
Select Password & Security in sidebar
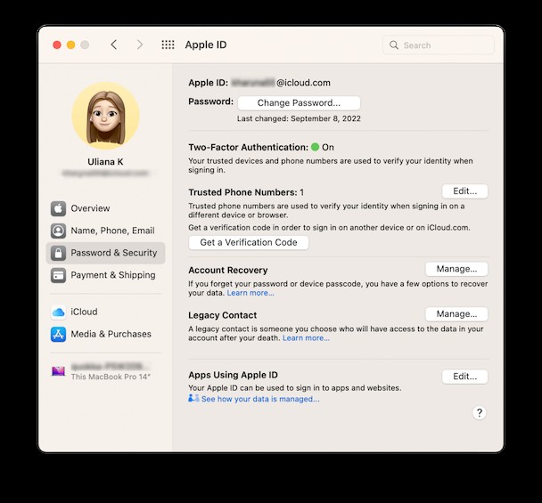[105, 253]
